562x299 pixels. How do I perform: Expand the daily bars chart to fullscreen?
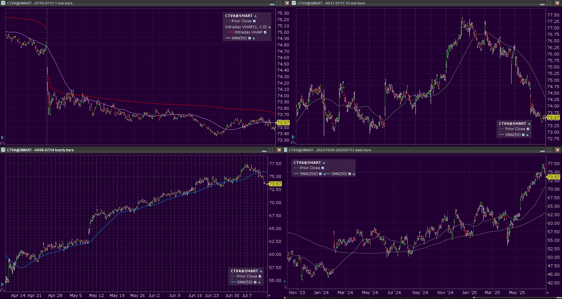pyautogui.click(x=549, y=150)
